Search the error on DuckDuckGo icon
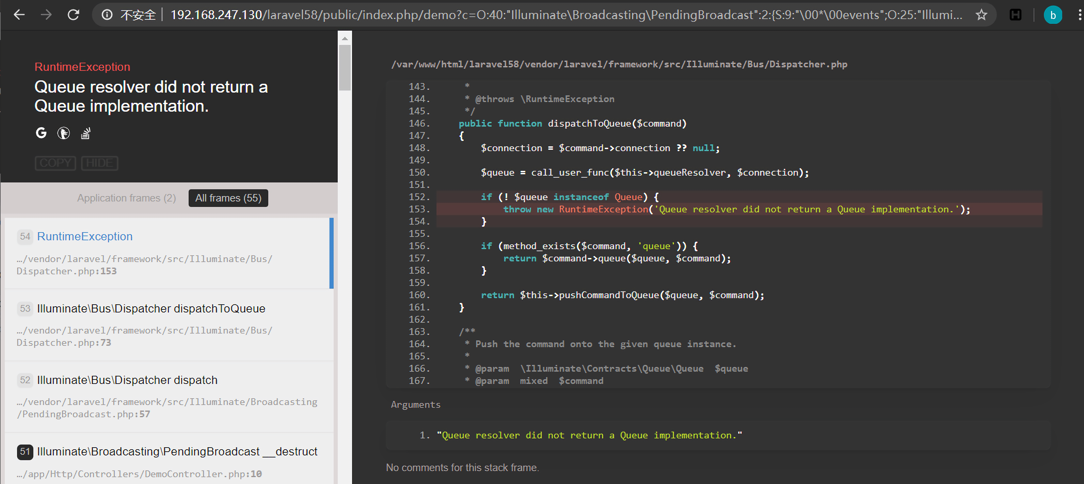Image resolution: width=1084 pixels, height=484 pixels. tap(64, 133)
